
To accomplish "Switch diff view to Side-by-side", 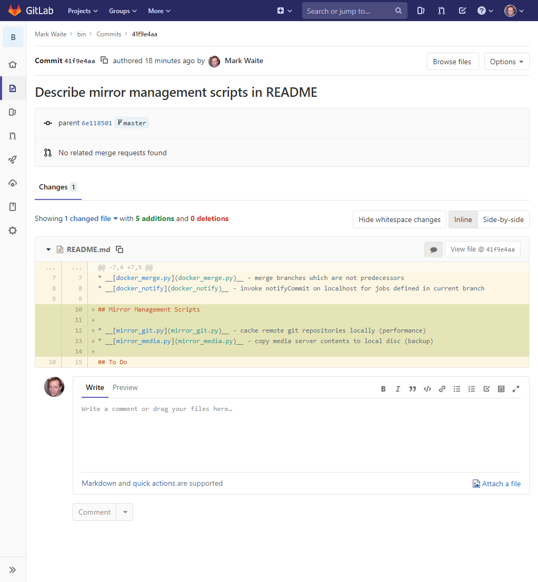I will point(503,219).
